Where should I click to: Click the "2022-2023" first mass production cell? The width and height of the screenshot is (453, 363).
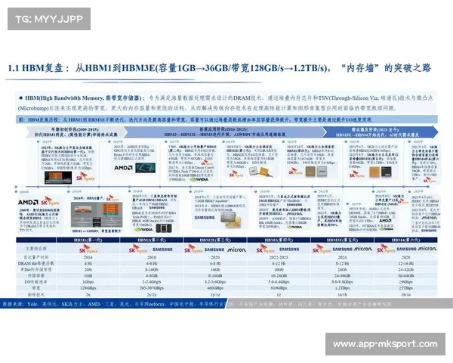click(279, 257)
